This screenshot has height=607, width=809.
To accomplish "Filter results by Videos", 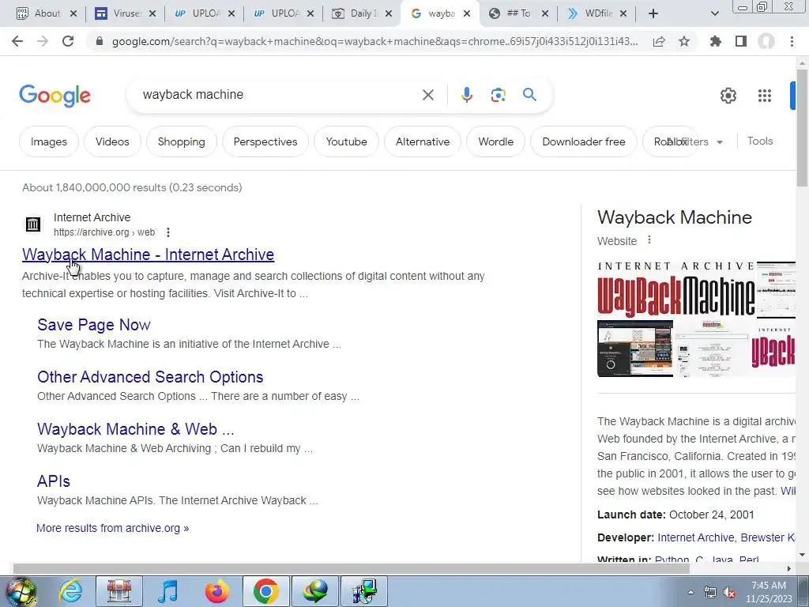I will click(x=112, y=141).
